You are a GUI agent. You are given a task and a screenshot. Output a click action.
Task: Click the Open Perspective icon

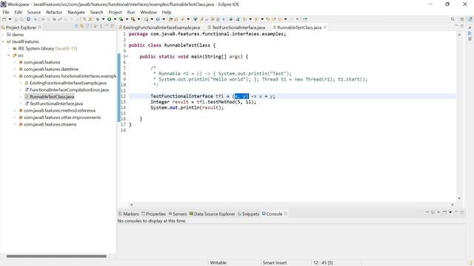pyautogui.click(x=462, y=19)
